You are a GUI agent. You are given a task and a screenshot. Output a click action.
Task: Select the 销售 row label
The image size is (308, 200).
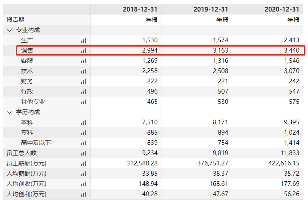27,50
